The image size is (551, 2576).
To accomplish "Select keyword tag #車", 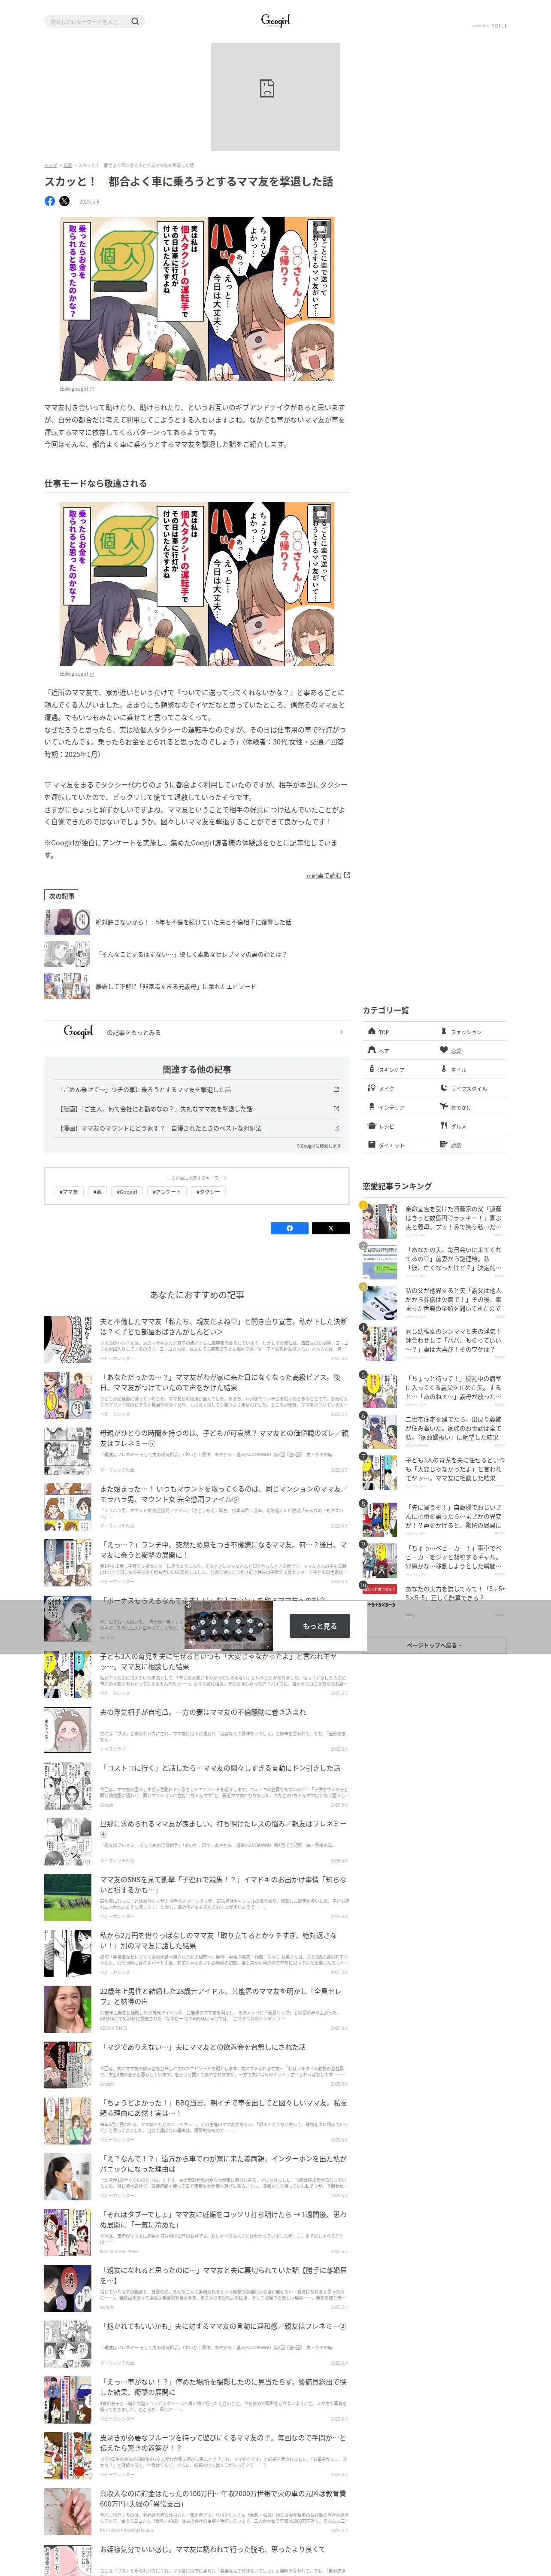I will point(97,1191).
